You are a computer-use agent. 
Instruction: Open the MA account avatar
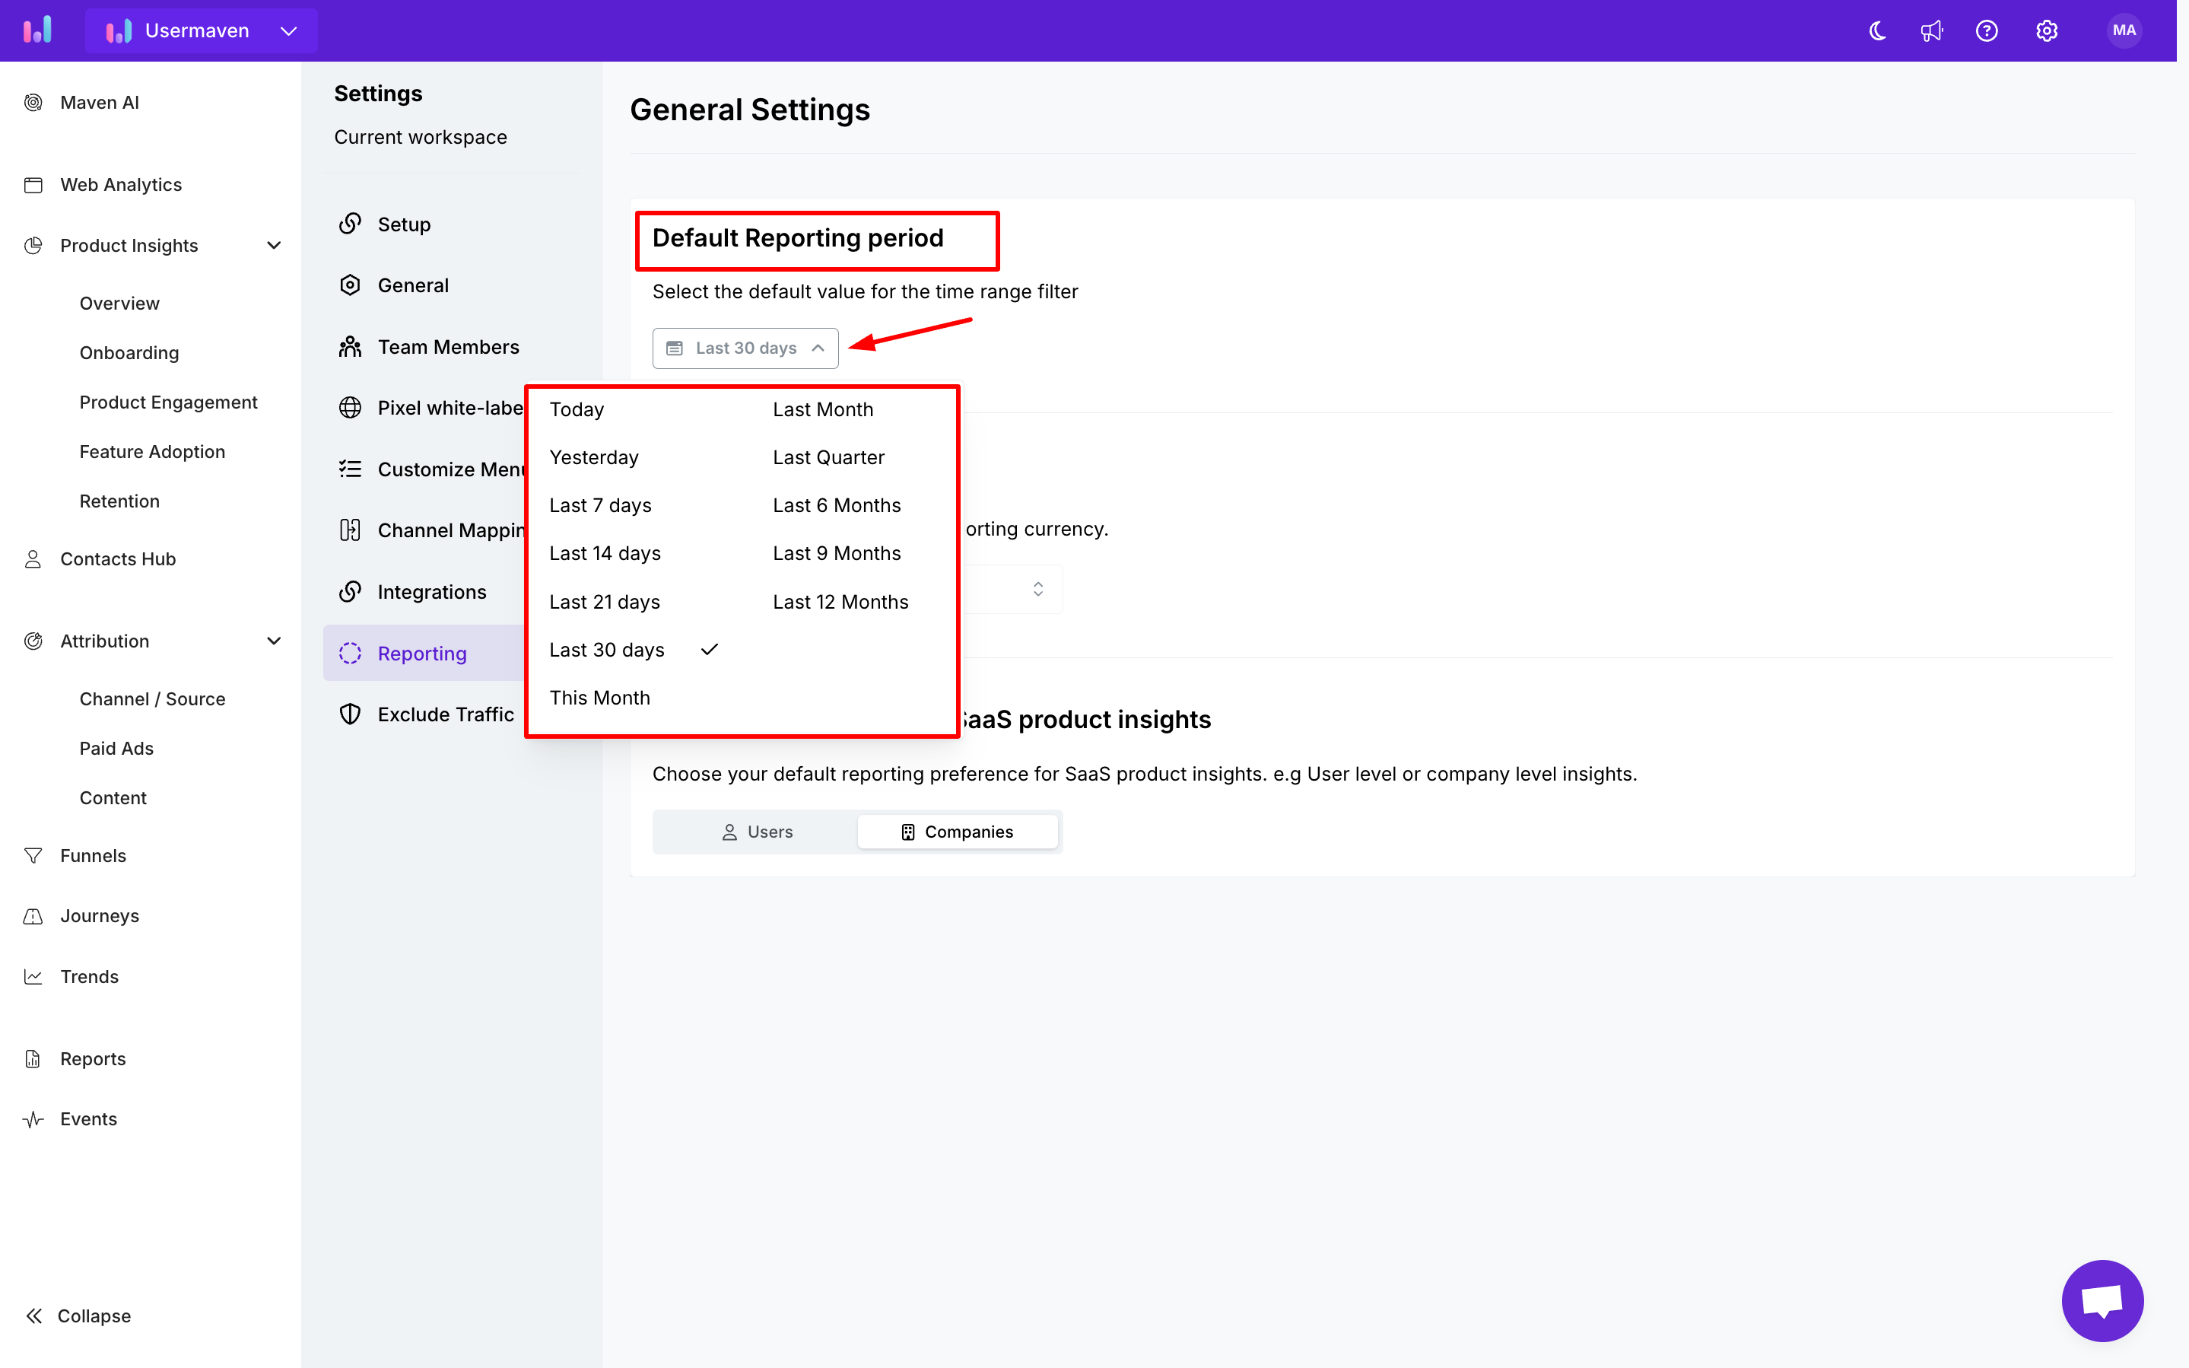[2123, 30]
